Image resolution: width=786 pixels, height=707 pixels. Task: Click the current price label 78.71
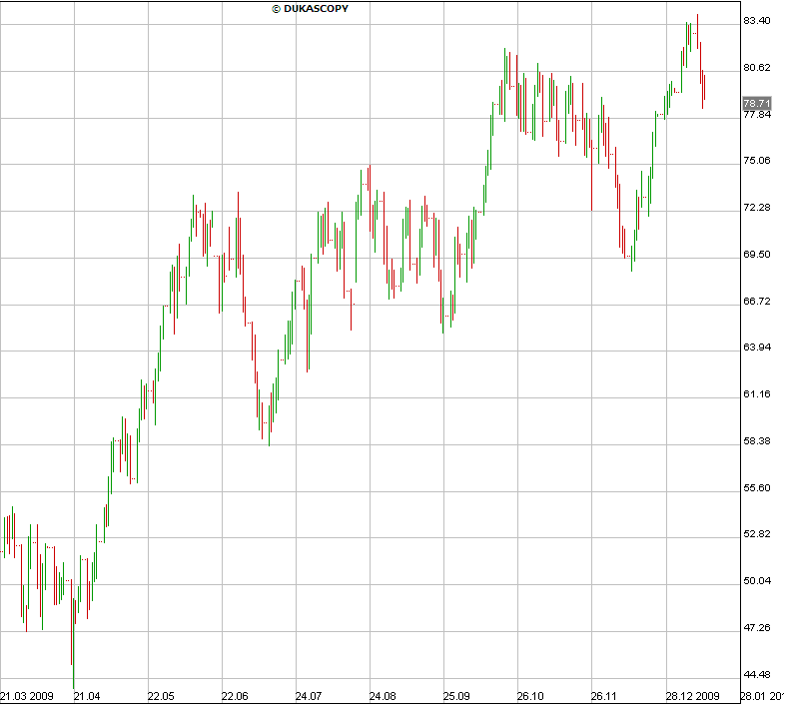pos(757,104)
